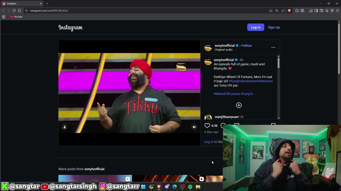This screenshot has width=341, height=191.
Task: Open the three-dot more options menu on the post
Action: (273, 47)
